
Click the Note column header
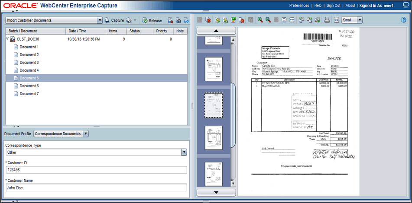pyautogui.click(x=180, y=31)
